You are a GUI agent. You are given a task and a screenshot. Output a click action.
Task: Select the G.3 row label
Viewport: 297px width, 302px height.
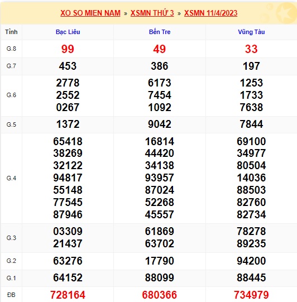click(x=11, y=238)
